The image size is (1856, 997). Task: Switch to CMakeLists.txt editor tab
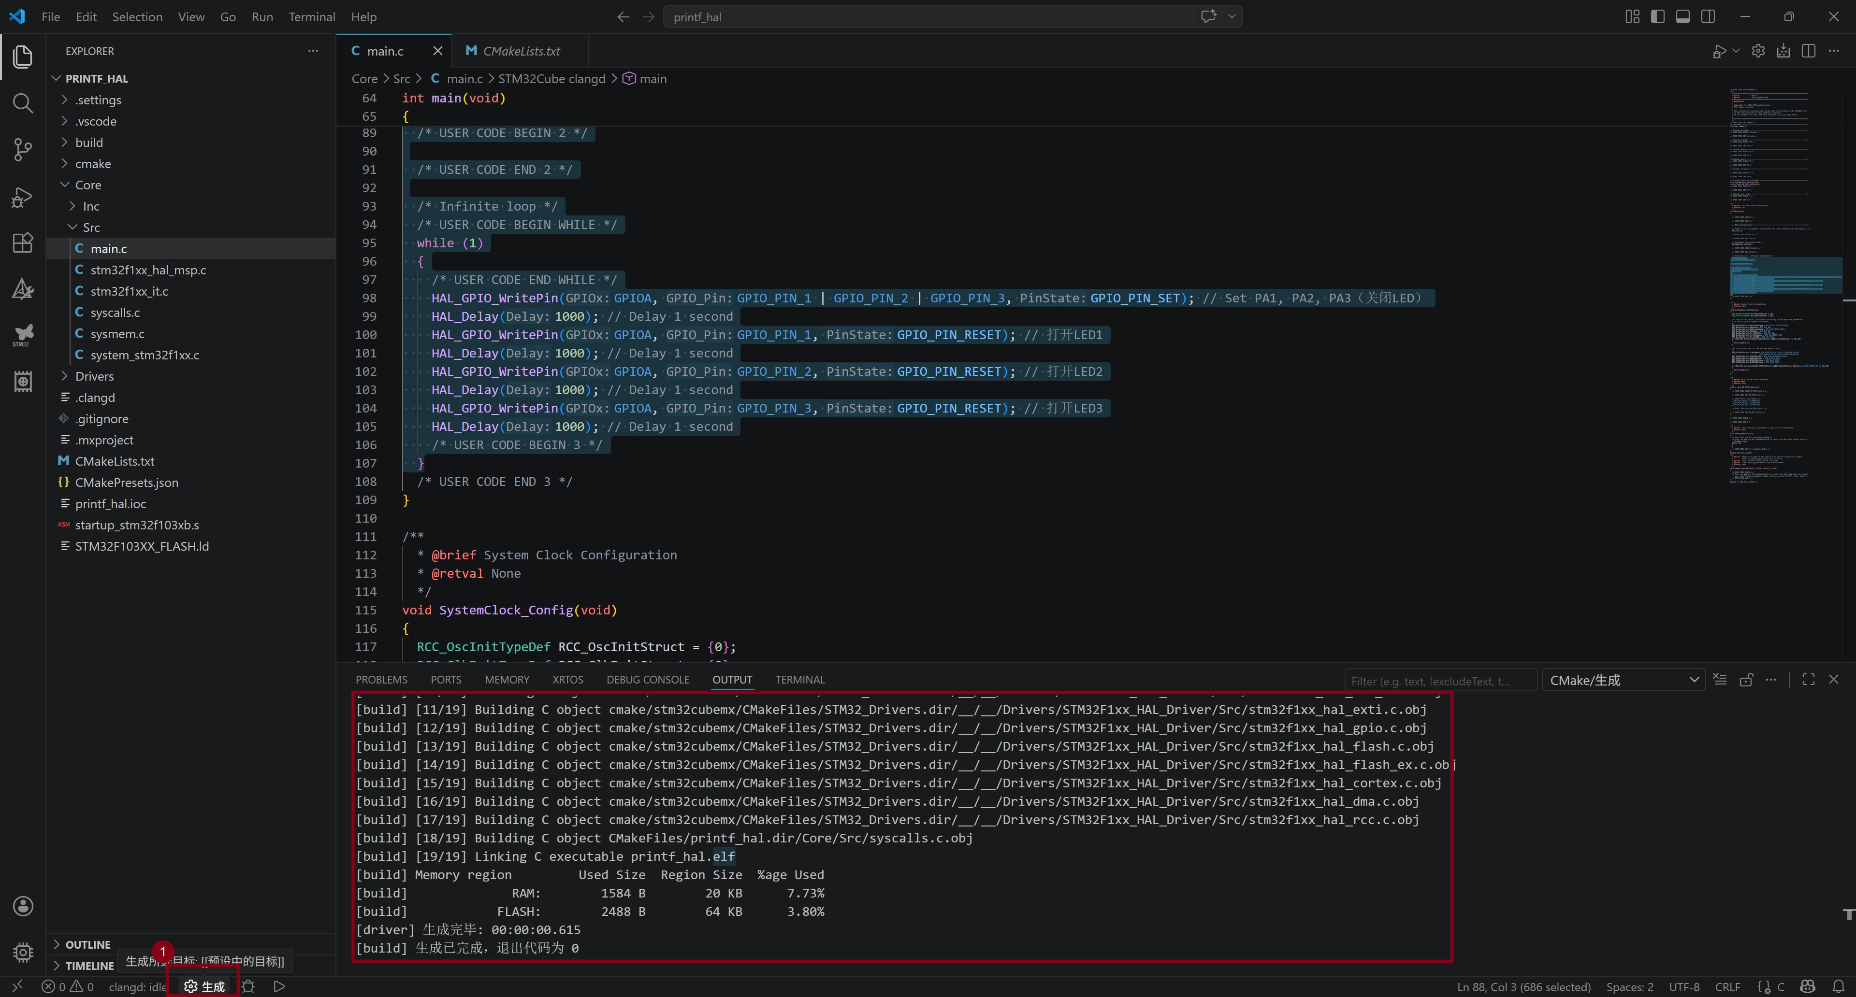(521, 51)
